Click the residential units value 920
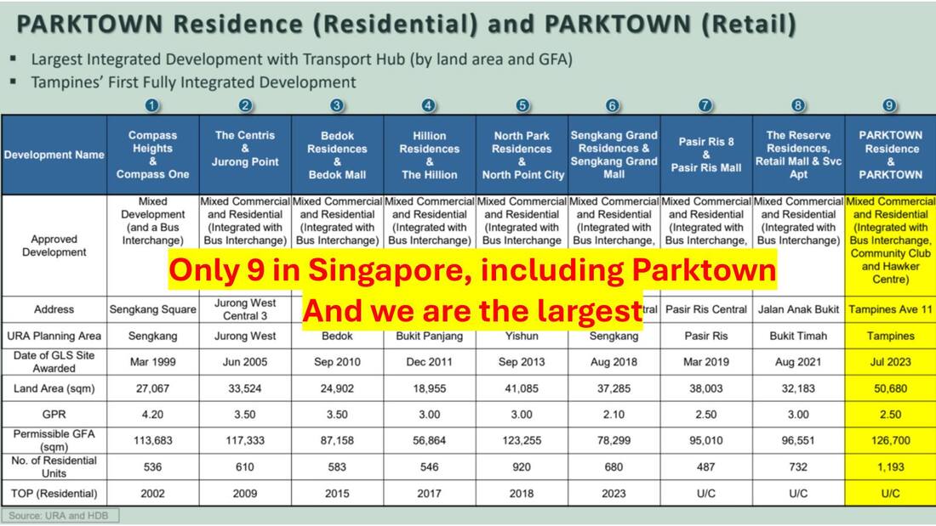936x526 pixels. pyautogui.click(x=522, y=467)
